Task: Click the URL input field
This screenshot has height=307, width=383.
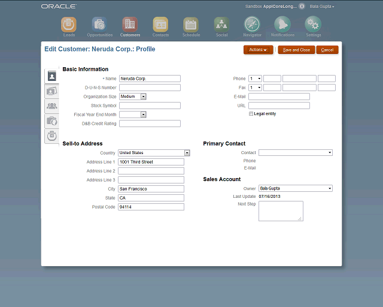Action: [279, 106]
